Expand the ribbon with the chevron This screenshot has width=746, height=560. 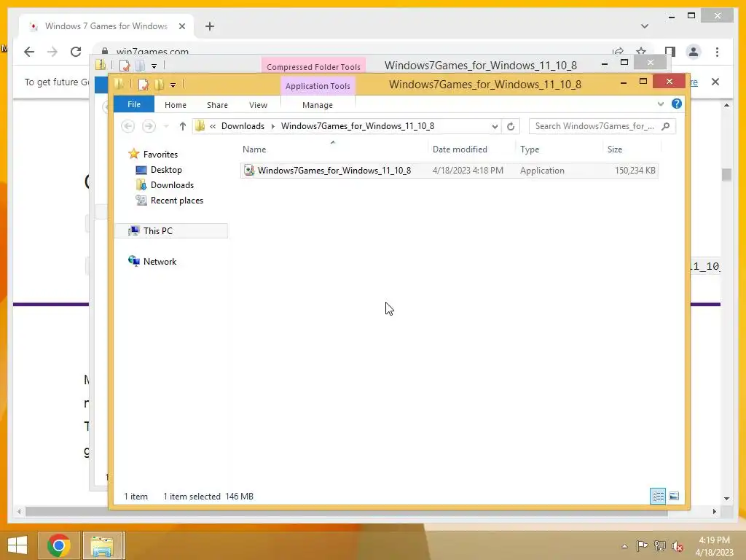point(660,104)
